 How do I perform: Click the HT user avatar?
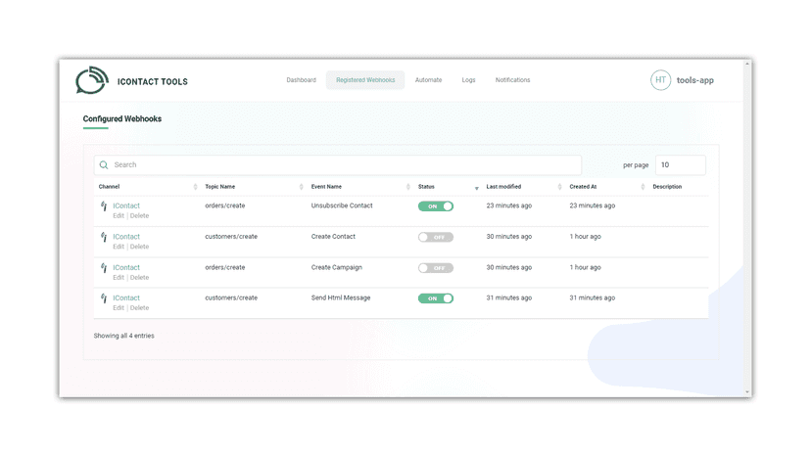pos(660,80)
